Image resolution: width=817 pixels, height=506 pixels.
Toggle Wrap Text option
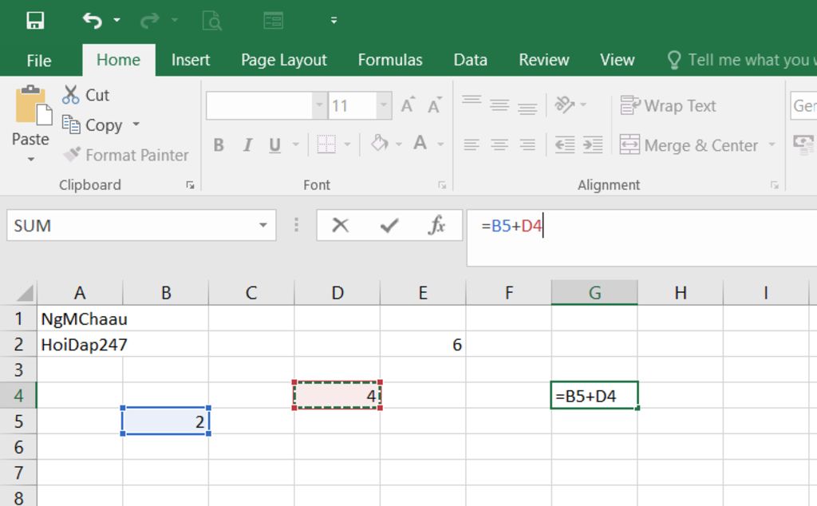click(x=669, y=105)
